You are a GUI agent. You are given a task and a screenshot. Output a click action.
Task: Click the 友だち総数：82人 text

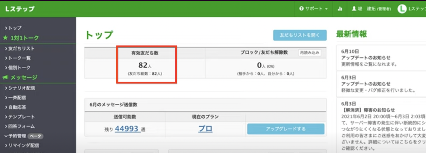point(145,74)
